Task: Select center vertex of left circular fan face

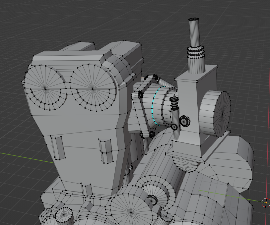Action: pyautogui.click(x=45, y=88)
